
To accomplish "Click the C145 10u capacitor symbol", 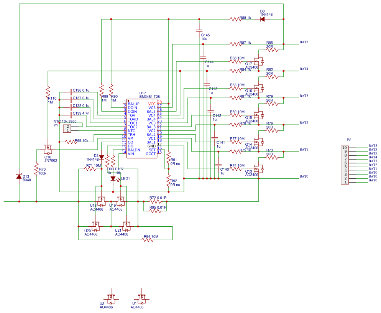I will [199, 31].
